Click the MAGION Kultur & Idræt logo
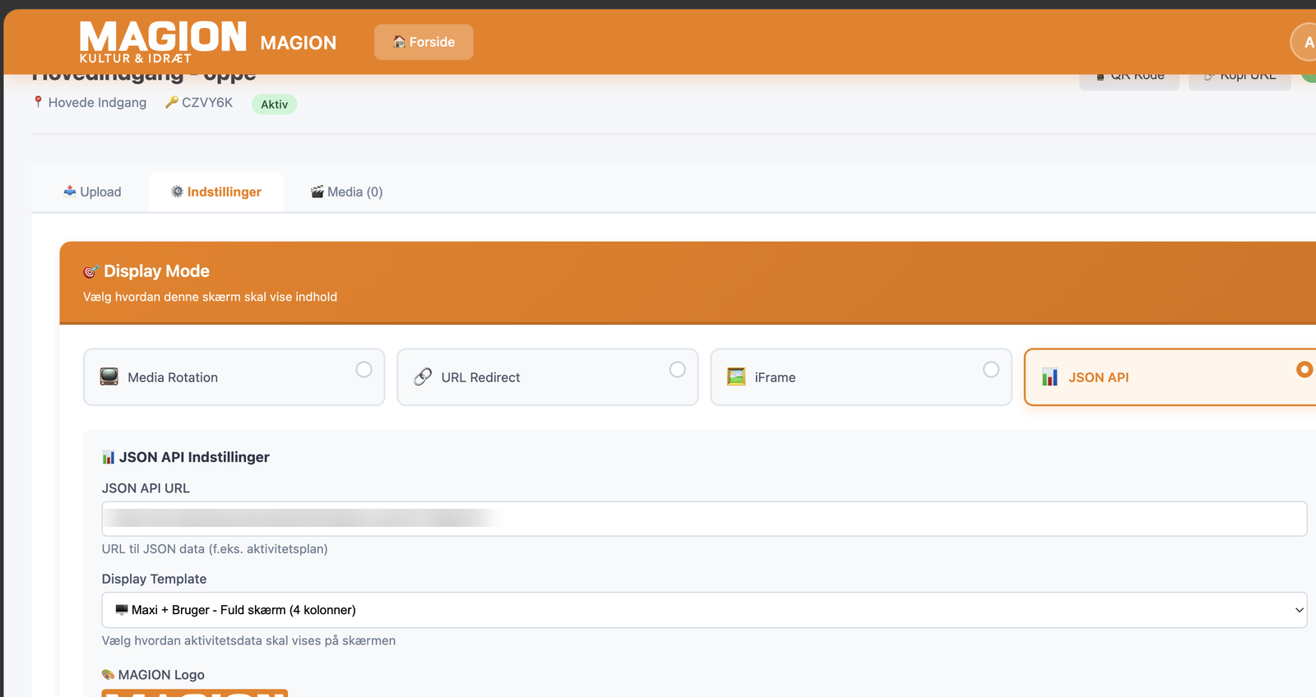 tap(163, 42)
